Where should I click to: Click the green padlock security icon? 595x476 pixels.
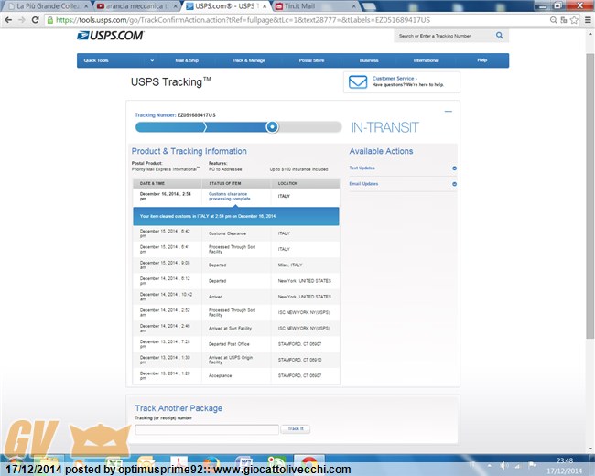(x=50, y=20)
